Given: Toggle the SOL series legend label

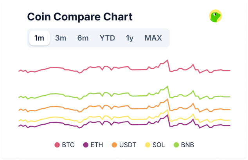Looking at the screenshot, I should tap(159, 145).
